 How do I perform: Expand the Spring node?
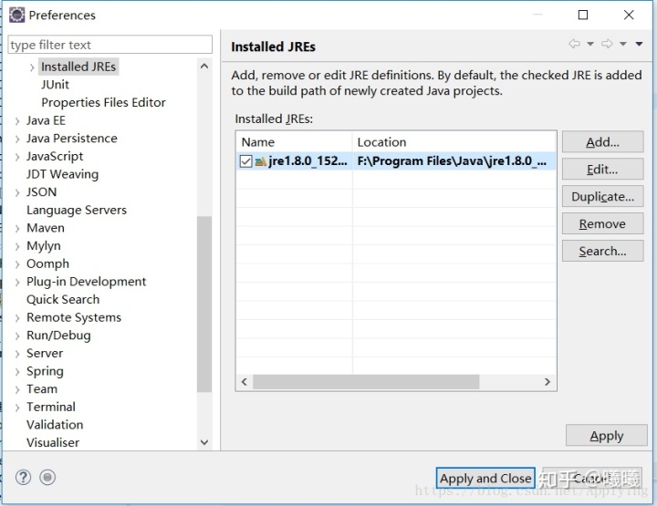click(x=17, y=372)
